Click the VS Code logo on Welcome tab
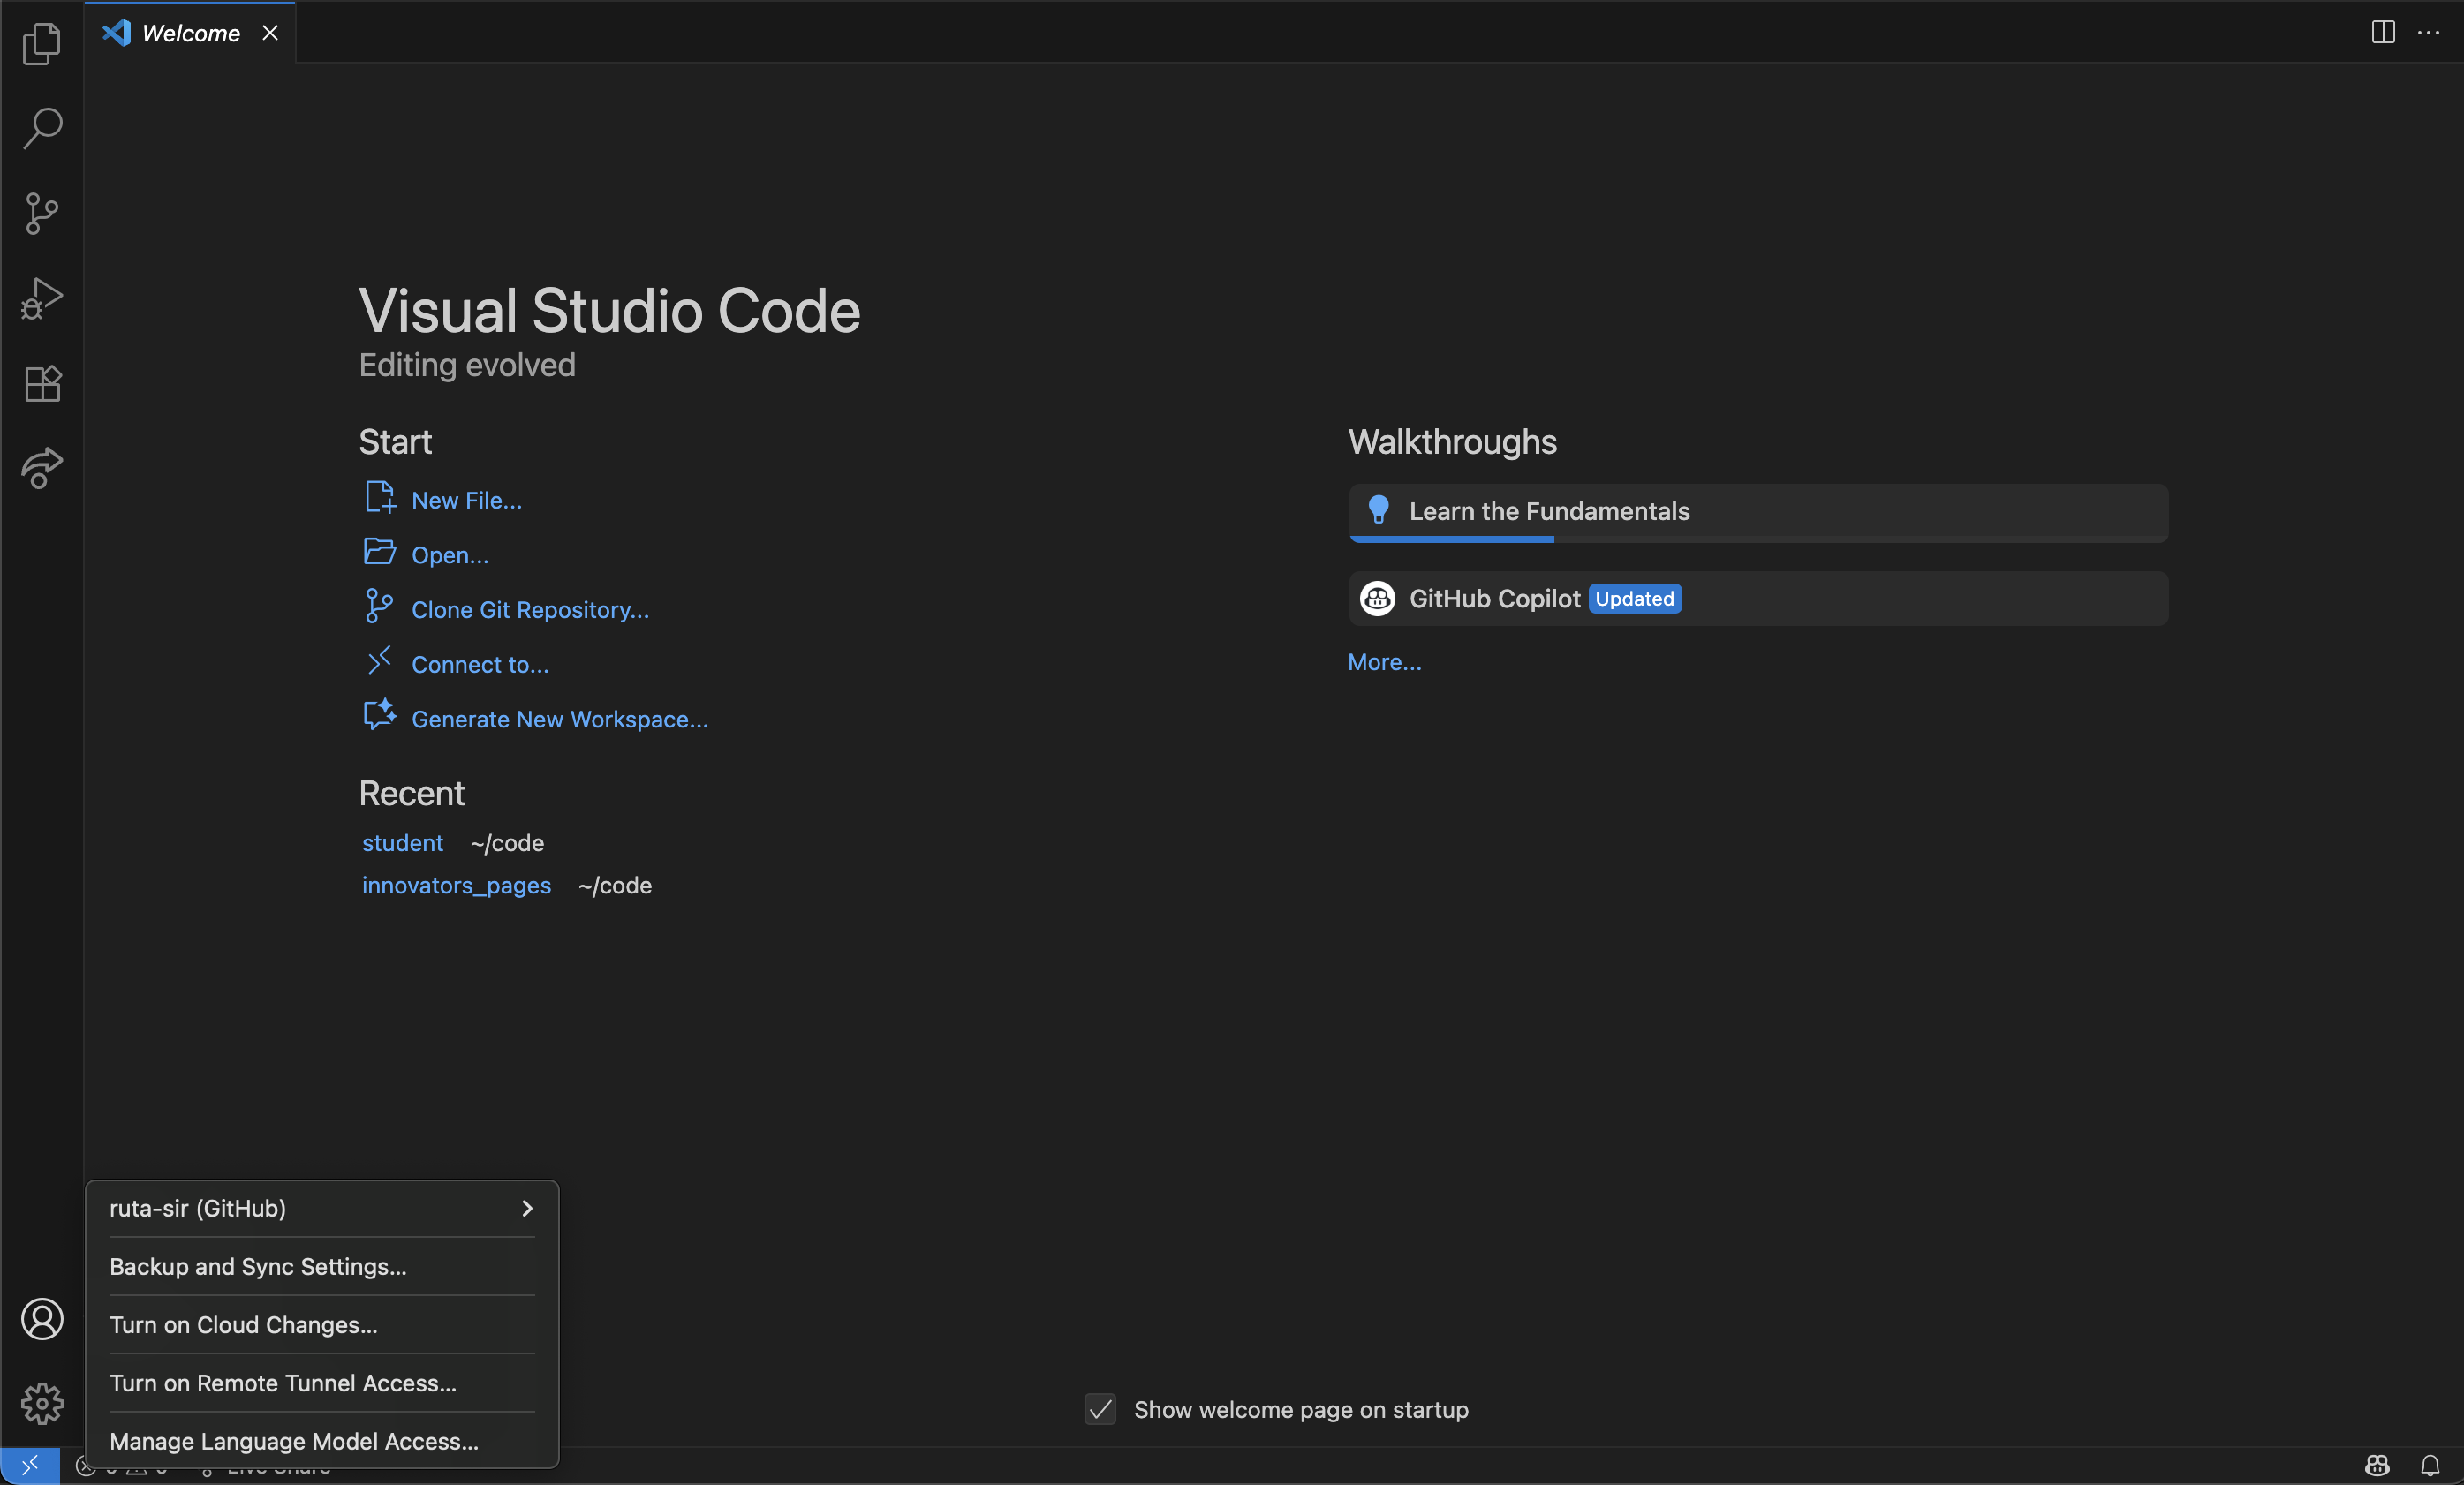Viewport: 2464px width, 1485px height. pos(117,33)
